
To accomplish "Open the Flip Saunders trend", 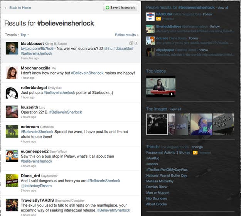I will tap(157, 199).
